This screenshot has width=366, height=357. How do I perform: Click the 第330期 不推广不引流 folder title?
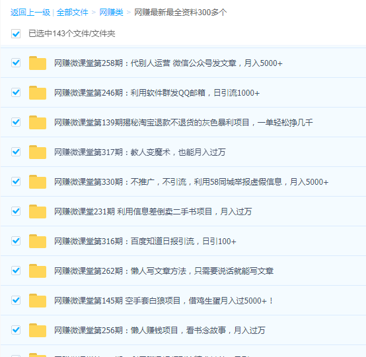(x=191, y=182)
